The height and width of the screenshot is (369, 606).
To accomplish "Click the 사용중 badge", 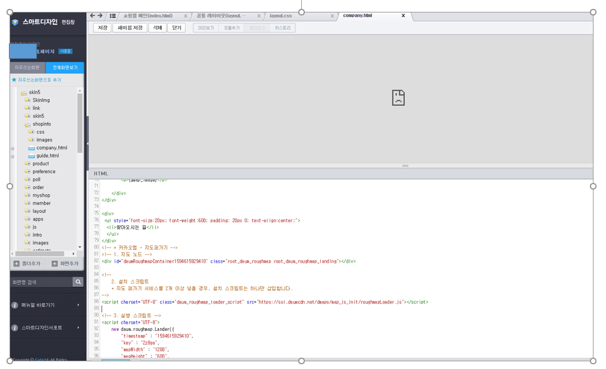I will click(x=65, y=51).
